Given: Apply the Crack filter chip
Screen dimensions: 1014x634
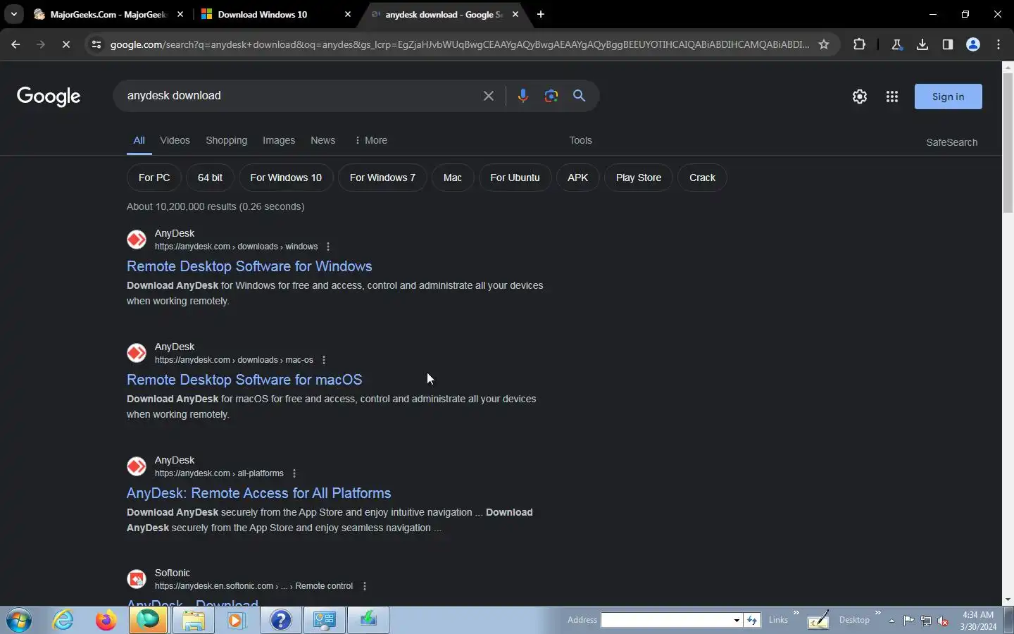Looking at the screenshot, I should pos(702,178).
